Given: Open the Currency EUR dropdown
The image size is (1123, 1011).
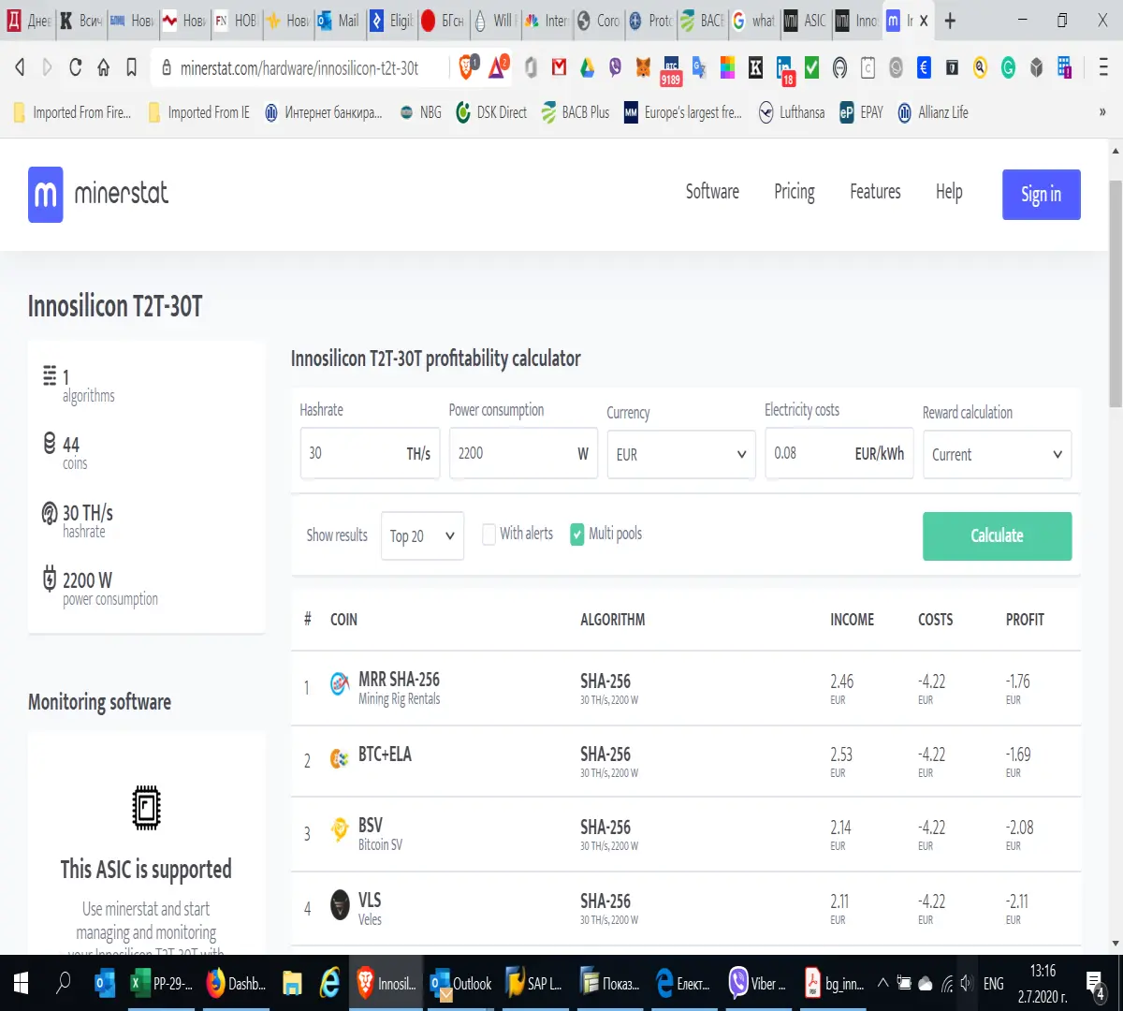Looking at the screenshot, I should (x=680, y=455).
